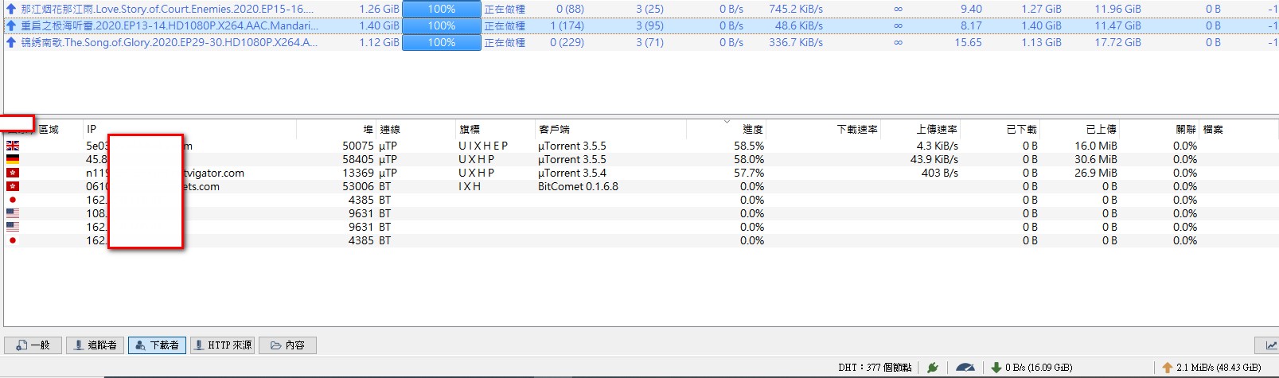
Task: Click the DHT 377 nodes status label
Action: coord(874,368)
